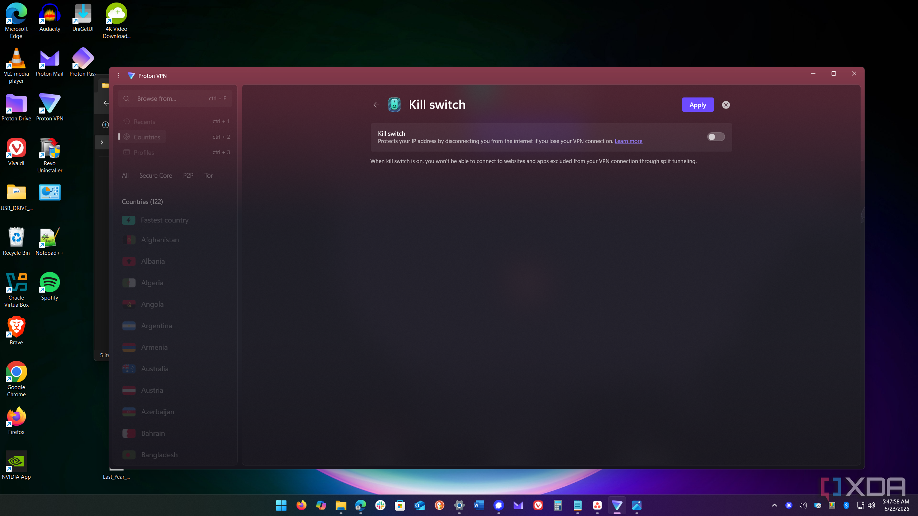Open Firefox desktop shortcut
The image size is (918, 516).
[16, 420]
